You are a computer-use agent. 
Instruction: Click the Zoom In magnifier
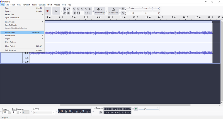coord(74,9)
